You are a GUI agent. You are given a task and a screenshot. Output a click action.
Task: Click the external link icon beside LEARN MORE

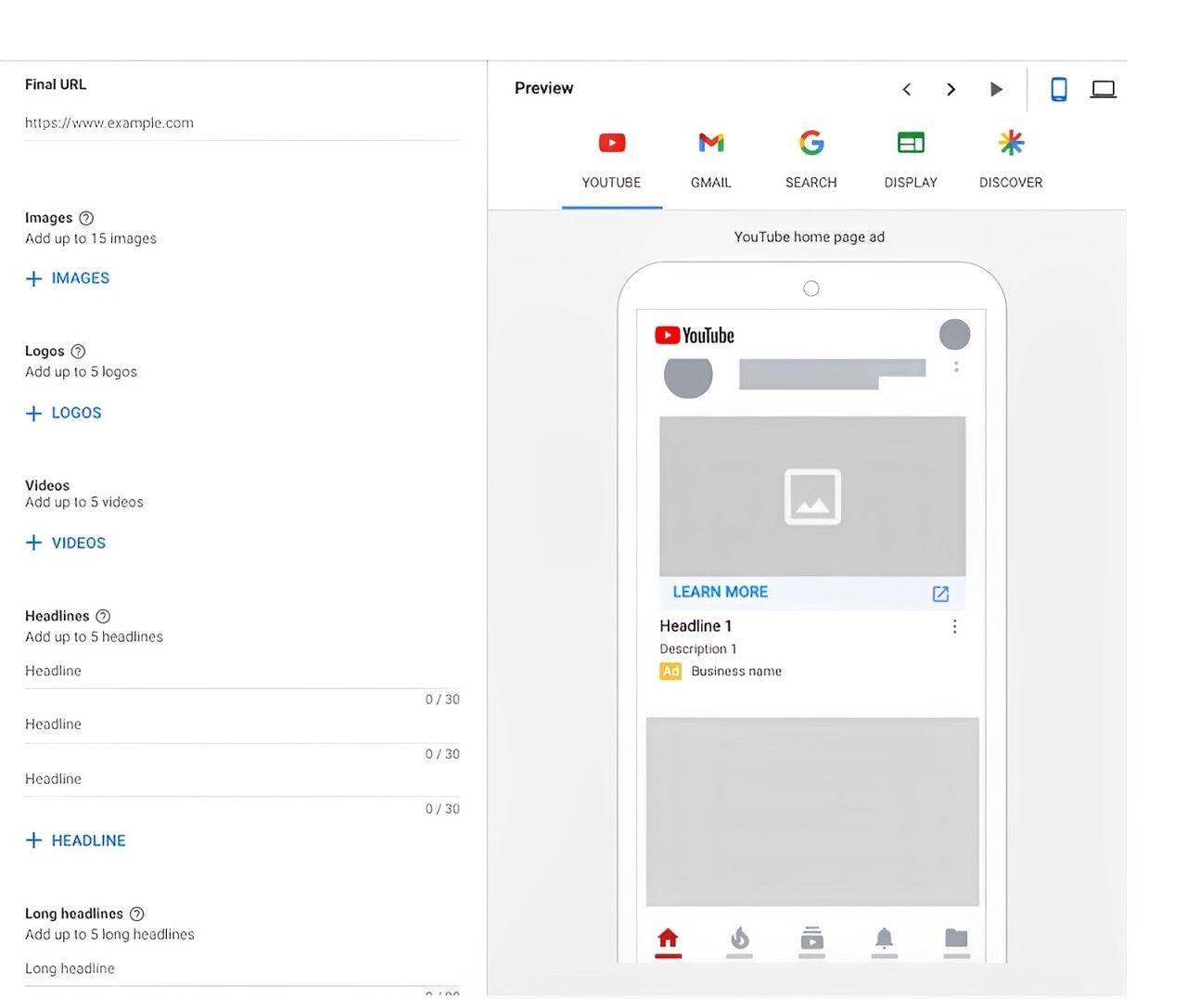(940, 594)
